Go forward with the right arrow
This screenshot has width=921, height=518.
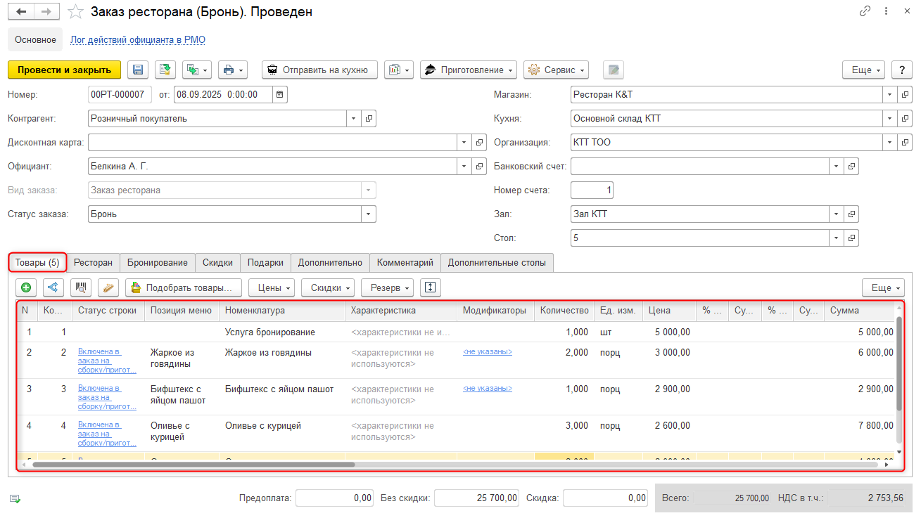click(x=46, y=12)
